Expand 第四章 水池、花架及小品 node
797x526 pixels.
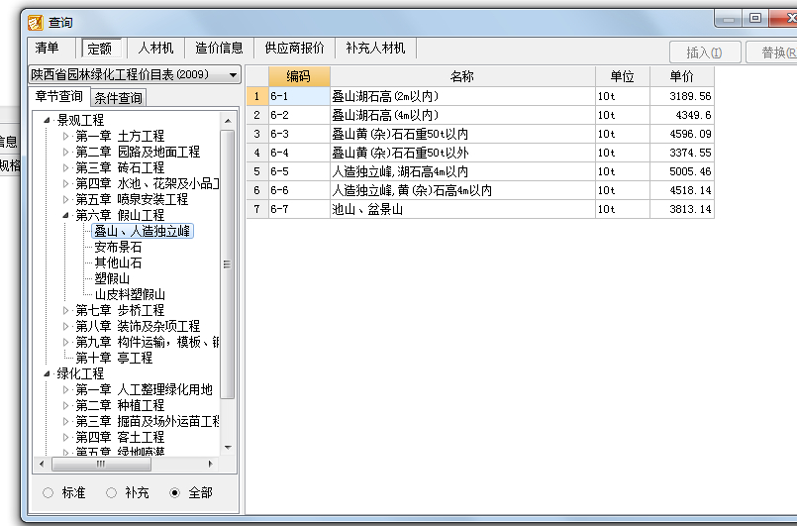(x=65, y=183)
